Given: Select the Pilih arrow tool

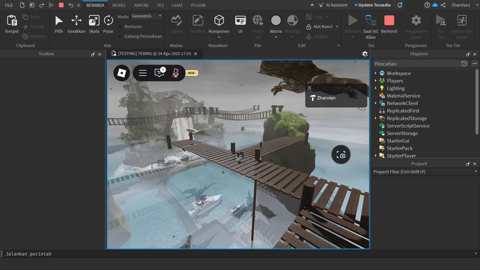Looking at the screenshot, I should click(x=59, y=24).
